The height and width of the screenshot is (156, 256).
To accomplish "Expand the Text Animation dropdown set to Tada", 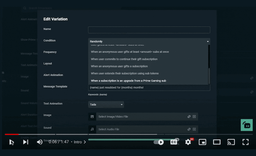I will (x=106, y=104).
